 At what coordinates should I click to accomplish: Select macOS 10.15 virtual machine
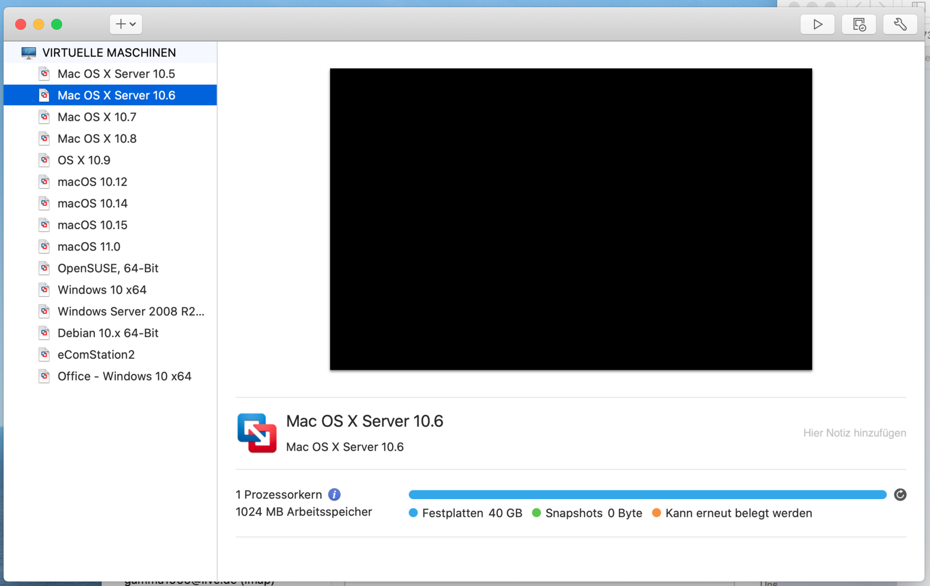[110, 225]
